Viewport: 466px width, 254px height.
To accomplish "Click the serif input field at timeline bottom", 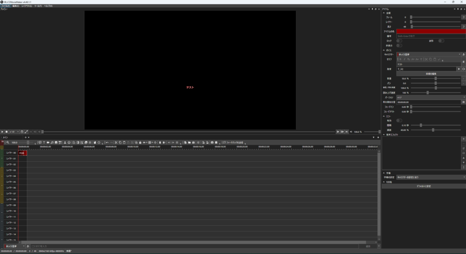I will 194,246.
